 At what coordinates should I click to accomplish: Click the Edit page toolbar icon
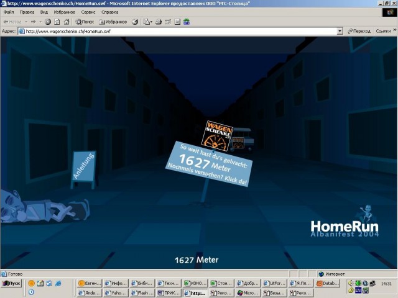click(168, 22)
